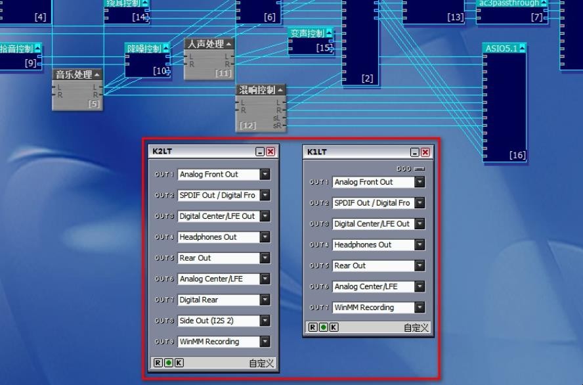The width and height of the screenshot is (583, 385).
Task: Open K2LT OUT7 Digital Rear dropdown
Action: (x=265, y=300)
